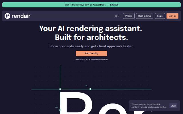Click the 'Show concepts easily' subtitle text
Viewport: 183px width, 114px height.
click(91, 46)
